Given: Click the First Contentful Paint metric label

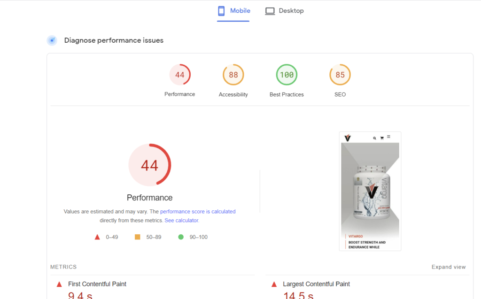Looking at the screenshot, I should tap(97, 284).
